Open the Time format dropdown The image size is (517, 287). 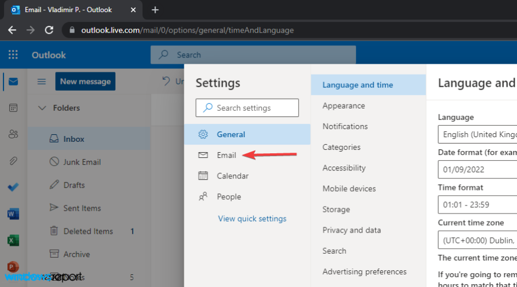click(477, 204)
